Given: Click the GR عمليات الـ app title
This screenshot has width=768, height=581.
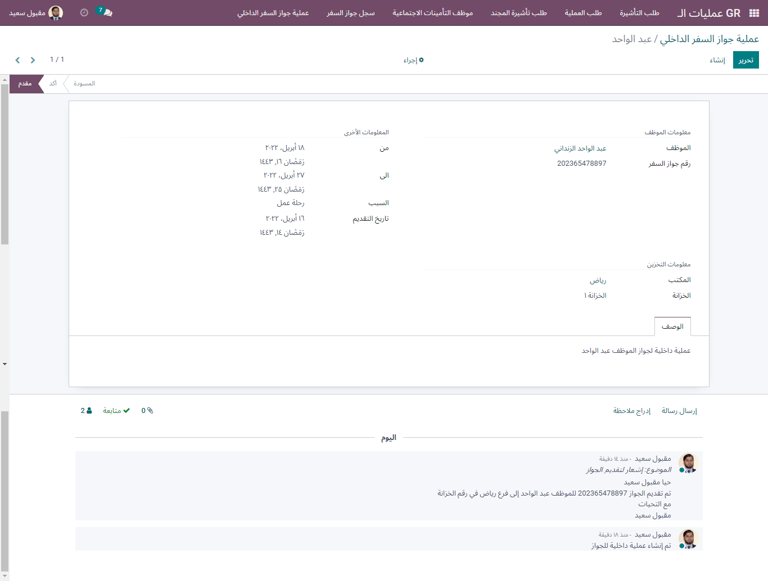Looking at the screenshot, I should (709, 13).
